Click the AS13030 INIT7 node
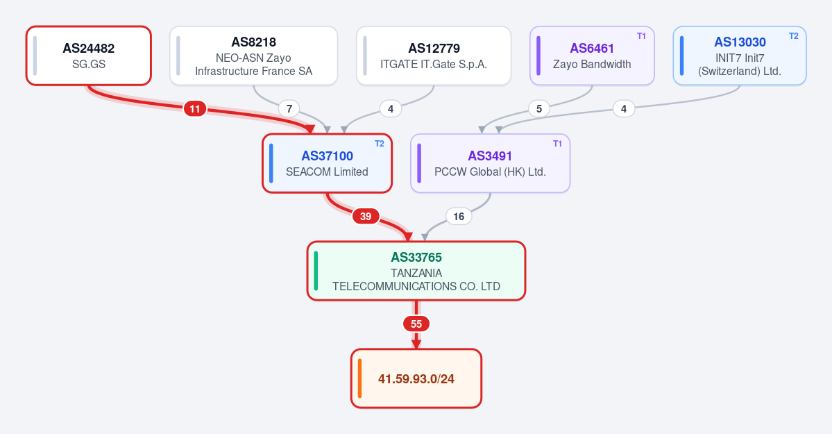This screenshot has width=832, height=434. 740,56
